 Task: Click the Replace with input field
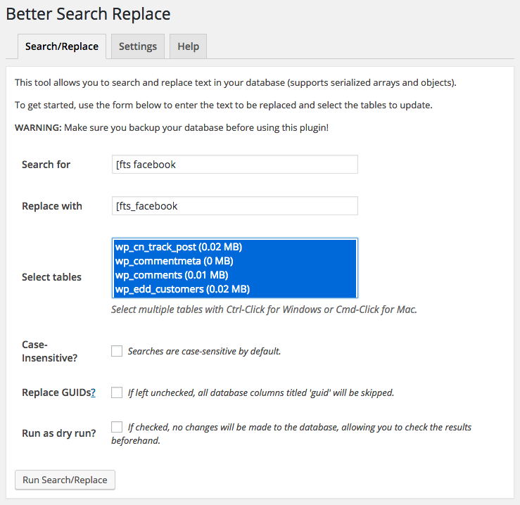(235, 205)
